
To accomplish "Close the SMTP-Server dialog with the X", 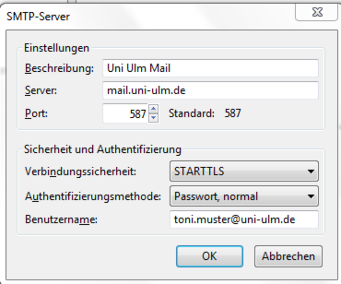I will pos(317,13).
